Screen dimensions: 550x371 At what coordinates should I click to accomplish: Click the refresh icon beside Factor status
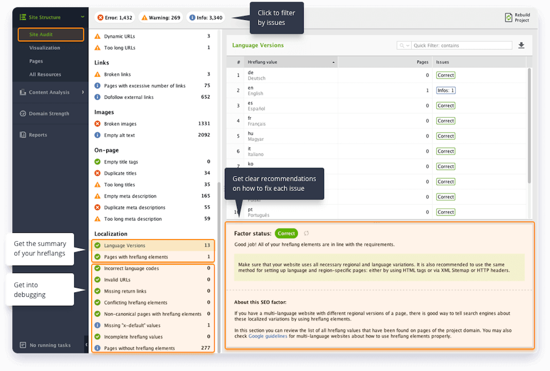click(306, 233)
